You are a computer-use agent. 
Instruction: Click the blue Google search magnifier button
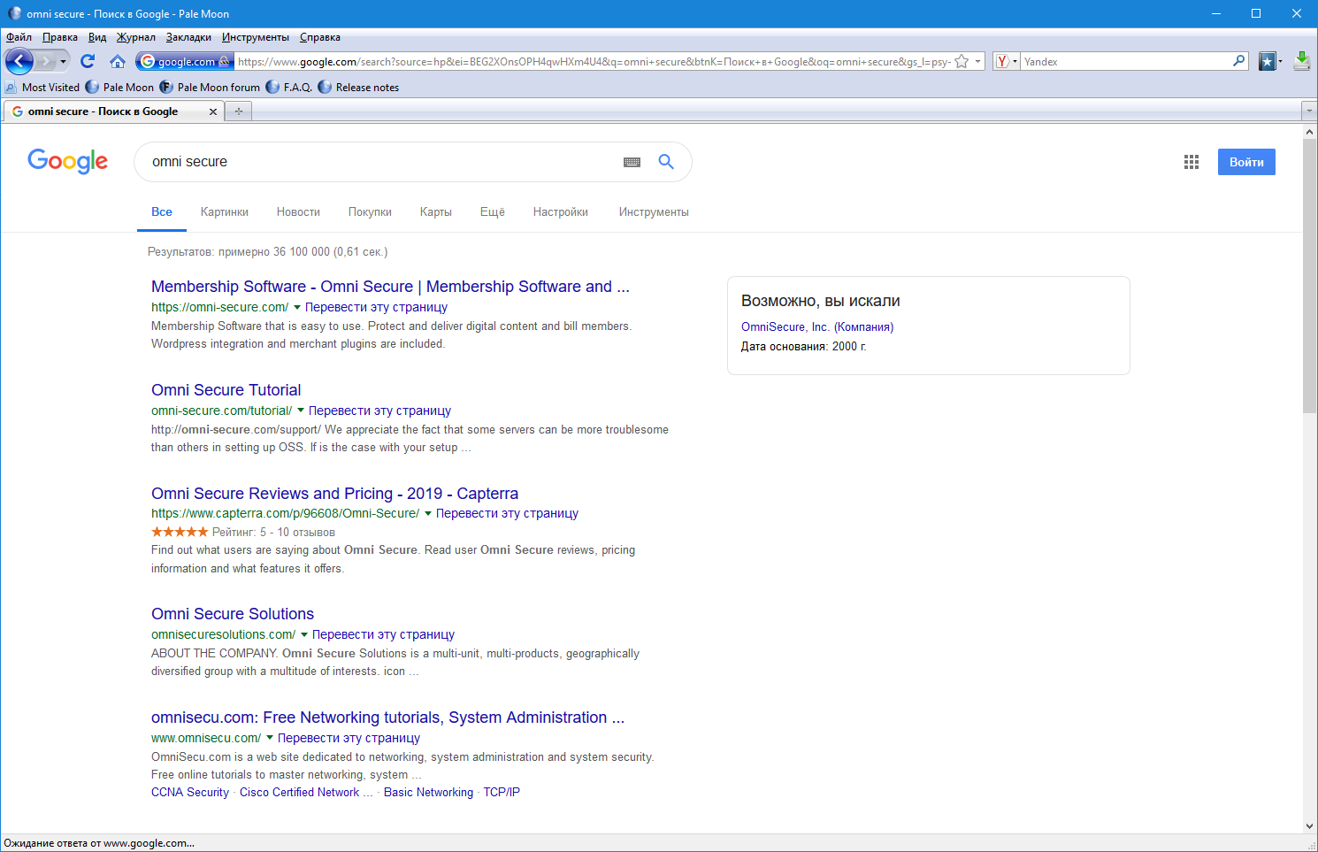666,162
